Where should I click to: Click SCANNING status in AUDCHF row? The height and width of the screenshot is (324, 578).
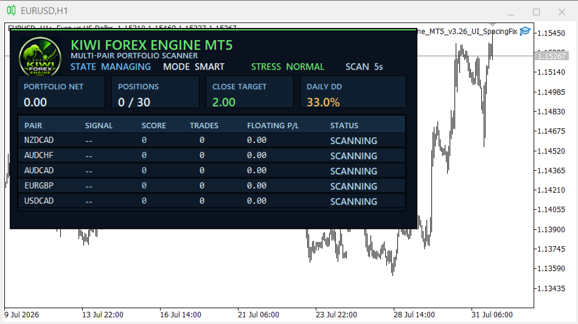pos(353,156)
